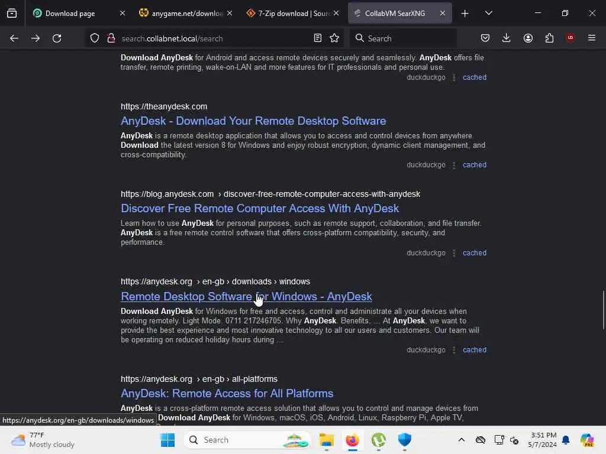Image resolution: width=606 pixels, height=454 pixels.
Task: Open the notifications bell
Action: pyautogui.click(x=566, y=440)
